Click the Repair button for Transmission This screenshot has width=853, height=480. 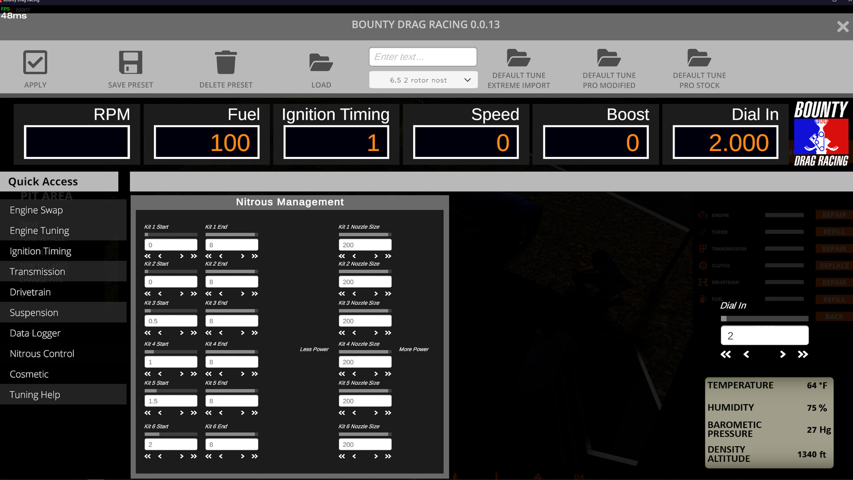click(x=834, y=248)
